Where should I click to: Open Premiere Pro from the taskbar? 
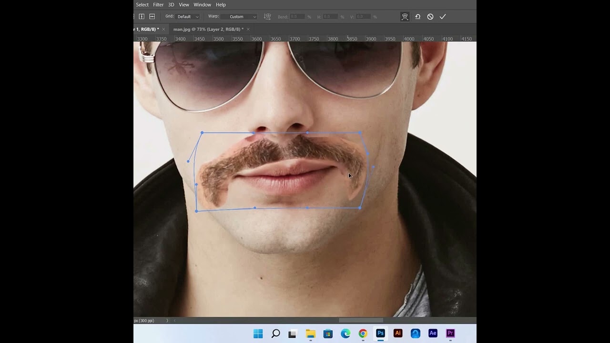(x=450, y=333)
